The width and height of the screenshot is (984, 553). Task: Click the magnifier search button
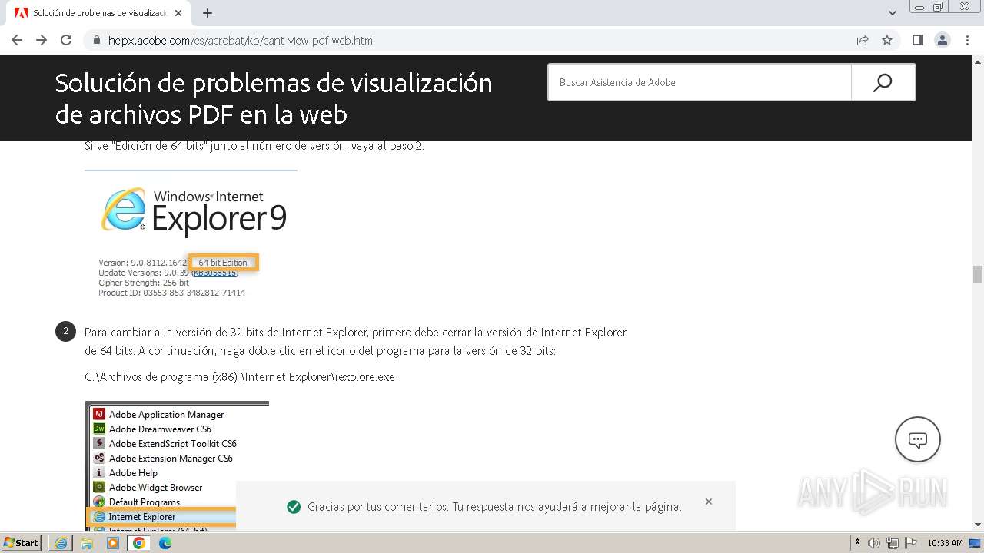[883, 82]
